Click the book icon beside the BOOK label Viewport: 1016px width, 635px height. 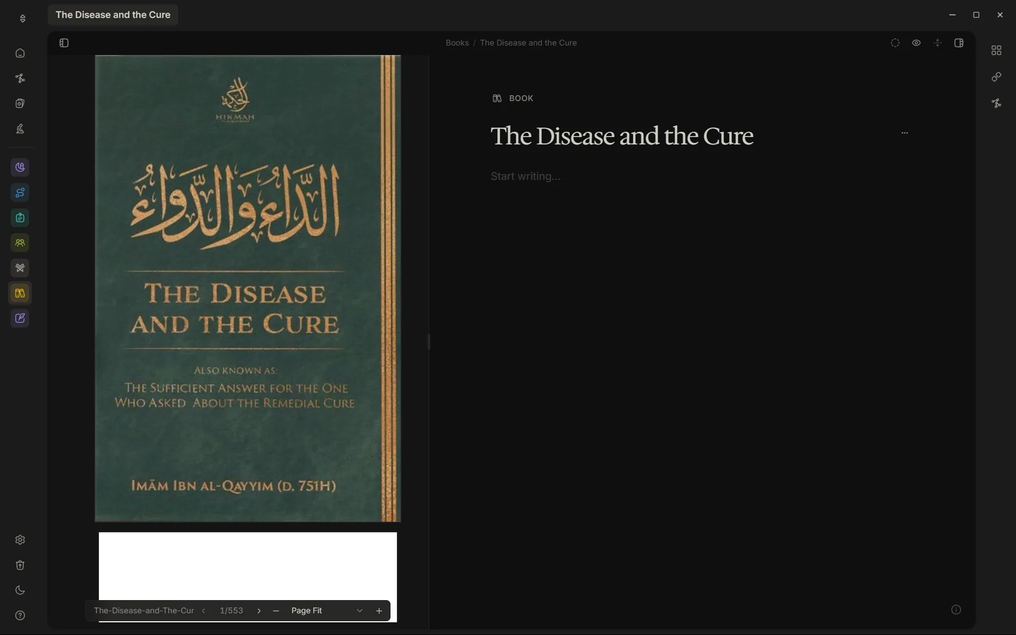pos(497,98)
